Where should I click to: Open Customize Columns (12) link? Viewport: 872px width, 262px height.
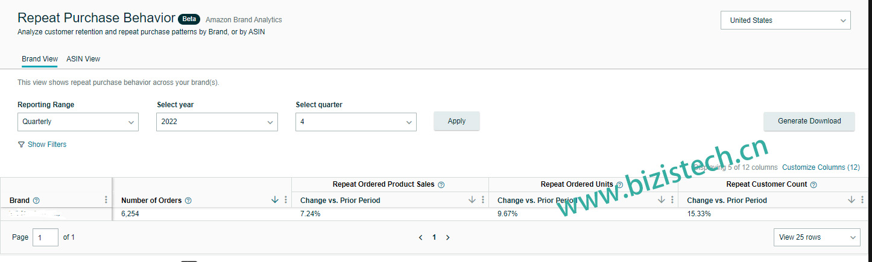pyautogui.click(x=821, y=167)
